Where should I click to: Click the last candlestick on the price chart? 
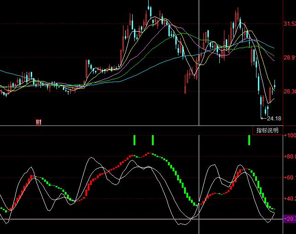[x=275, y=84]
